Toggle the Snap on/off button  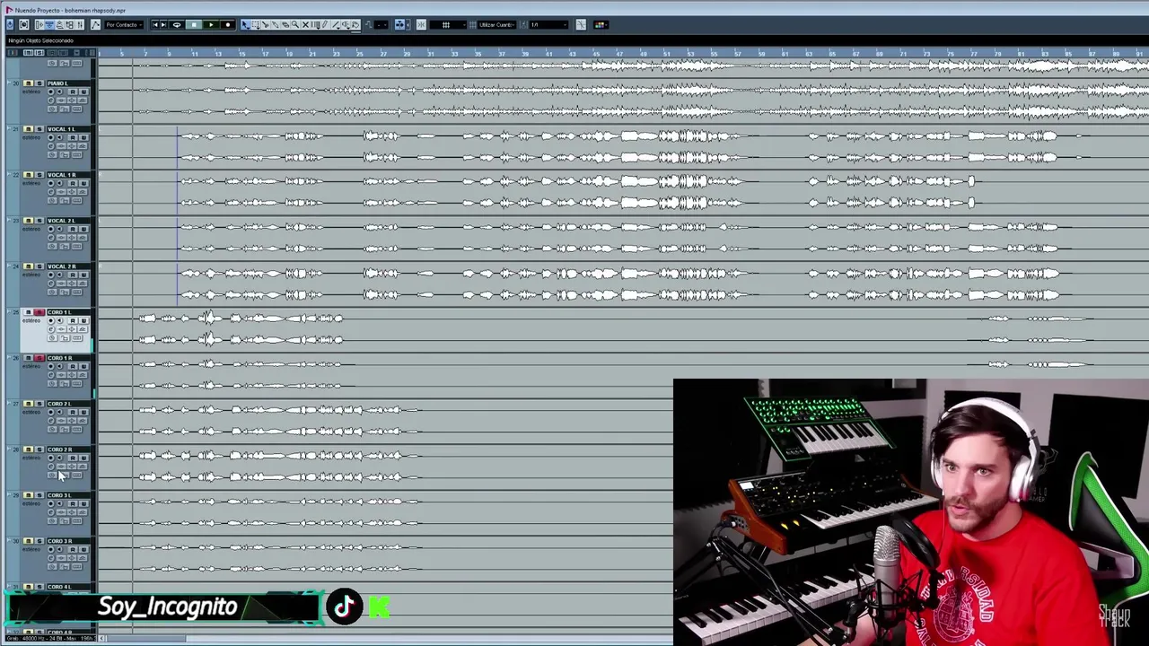click(x=421, y=25)
